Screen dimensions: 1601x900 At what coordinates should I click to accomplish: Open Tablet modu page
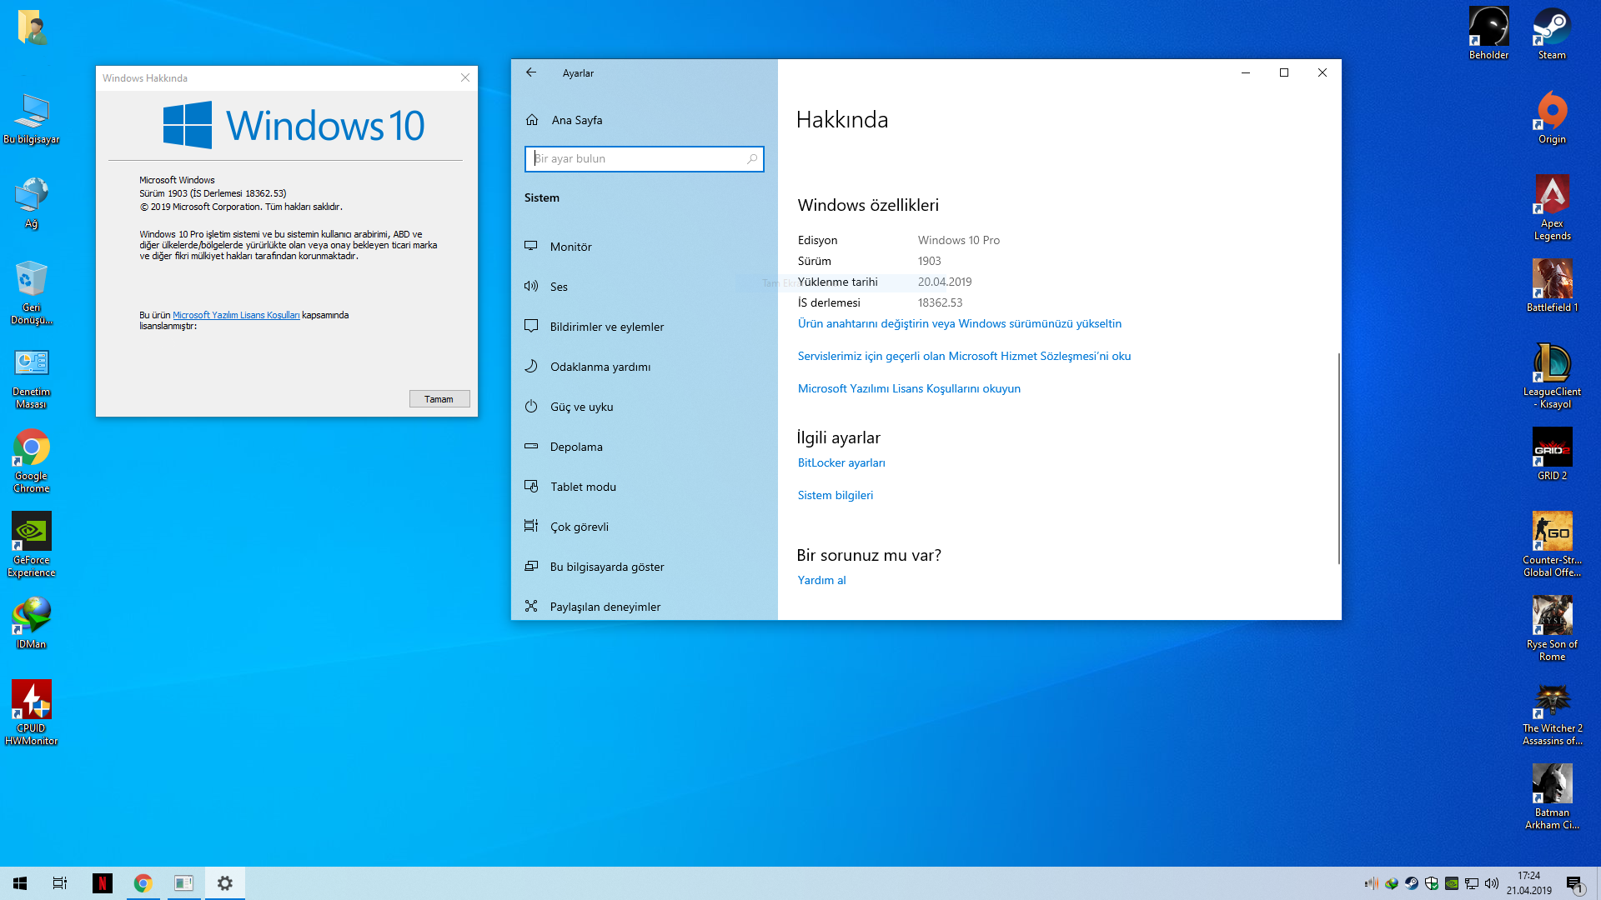[x=645, y=487]
